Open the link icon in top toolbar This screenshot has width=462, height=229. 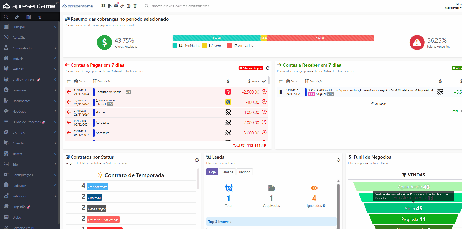(x=122, y=6)
